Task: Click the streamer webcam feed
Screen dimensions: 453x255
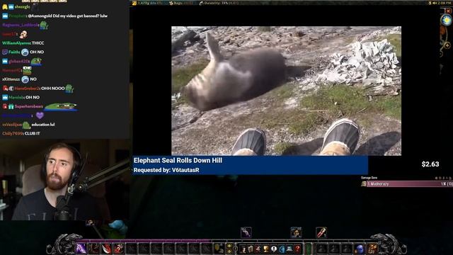Action: 64,180
